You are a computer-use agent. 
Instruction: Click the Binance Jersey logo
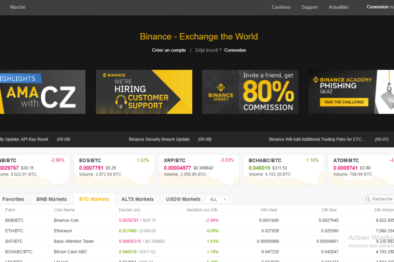coord(221,92)
